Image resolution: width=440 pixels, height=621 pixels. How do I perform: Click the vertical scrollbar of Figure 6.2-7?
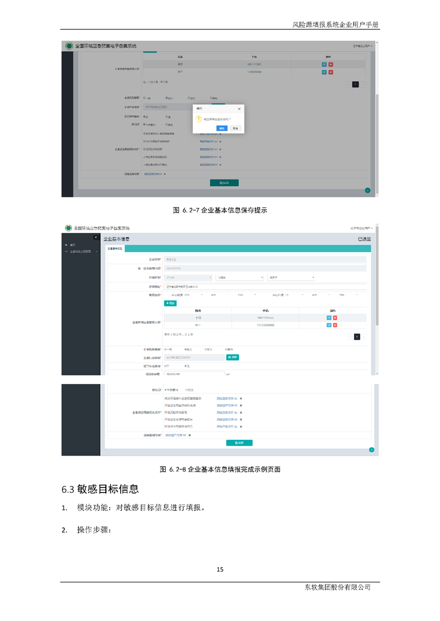pos(377,119)
